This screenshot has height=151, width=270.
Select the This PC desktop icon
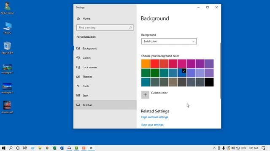click(7, 28)
